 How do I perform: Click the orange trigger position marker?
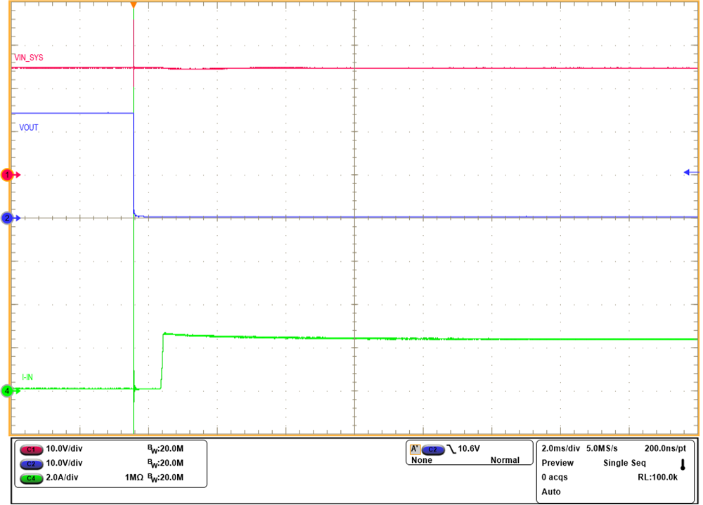click(x=133, y=6)
